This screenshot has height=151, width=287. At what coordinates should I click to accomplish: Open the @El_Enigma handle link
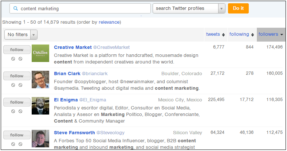pyautogui.click(x=93, y=100)
